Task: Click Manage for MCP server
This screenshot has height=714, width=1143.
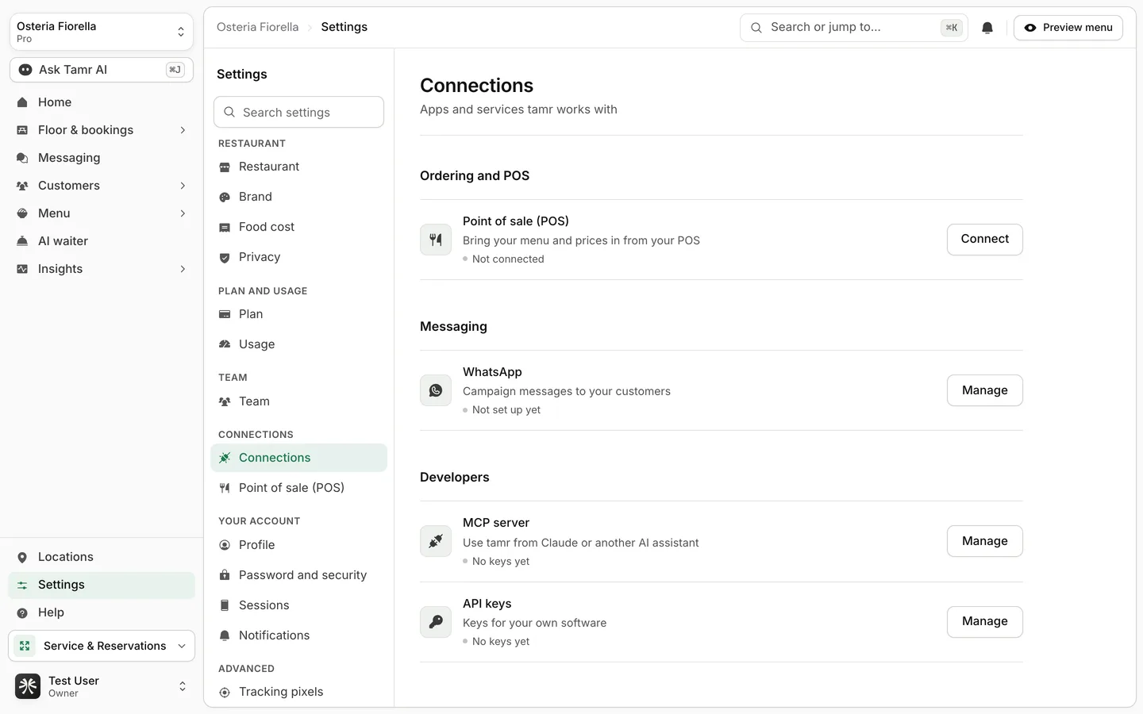Action: pyautogui.click(x=985, y=541)
